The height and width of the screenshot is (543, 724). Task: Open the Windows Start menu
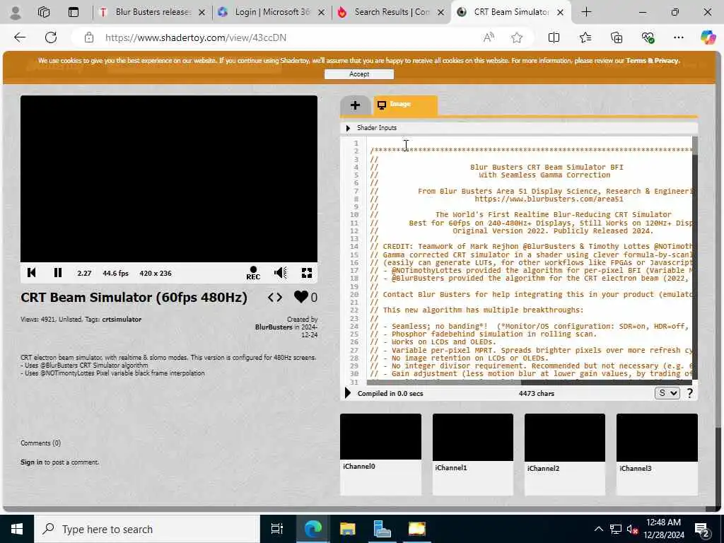coord(17,529)
